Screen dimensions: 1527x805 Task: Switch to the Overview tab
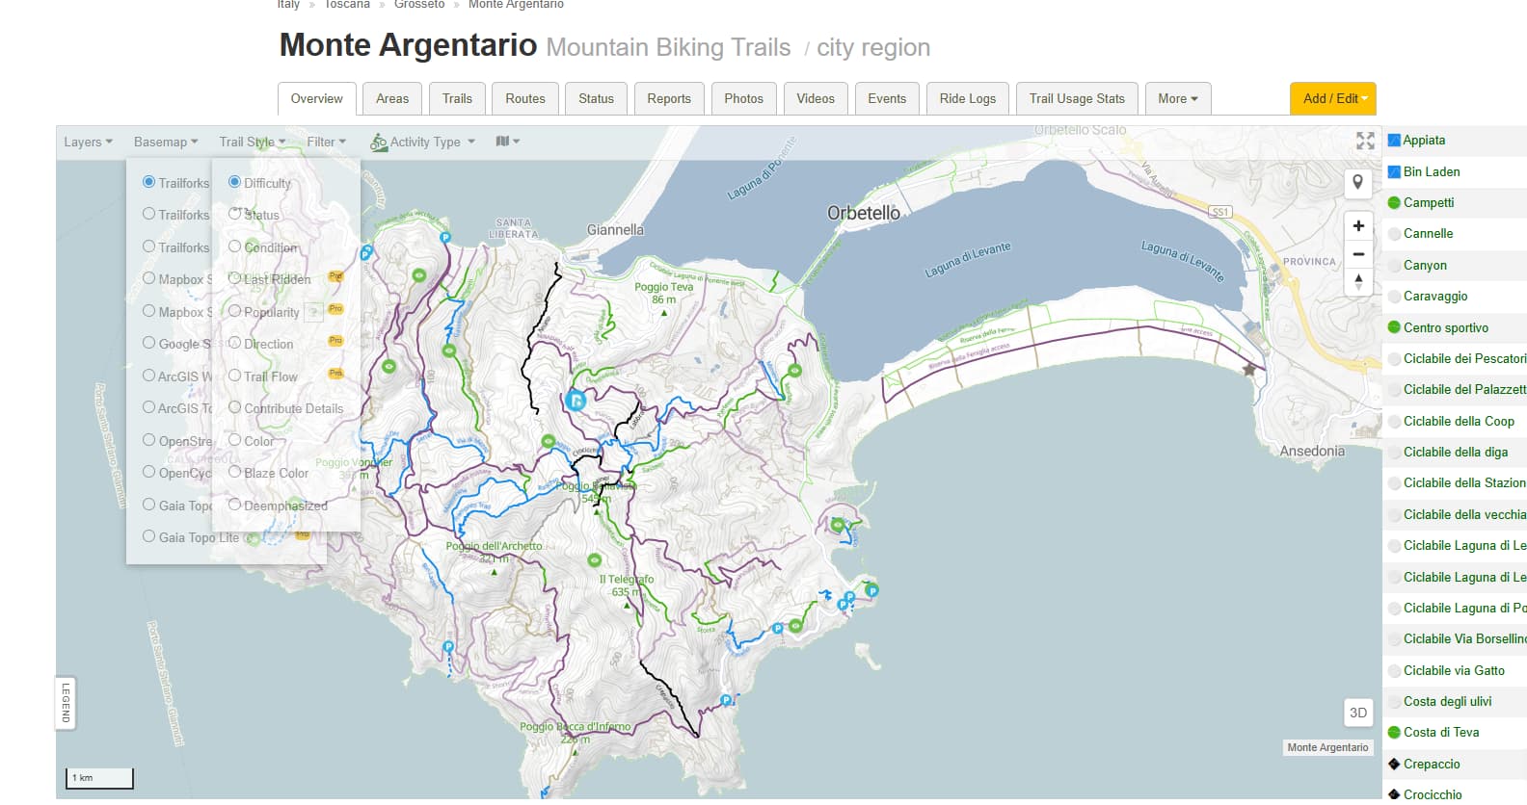point(317,98)
